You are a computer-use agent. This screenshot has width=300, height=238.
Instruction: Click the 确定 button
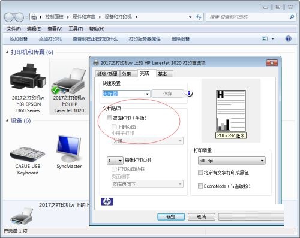pyautogui.click(x=171, y=217)
